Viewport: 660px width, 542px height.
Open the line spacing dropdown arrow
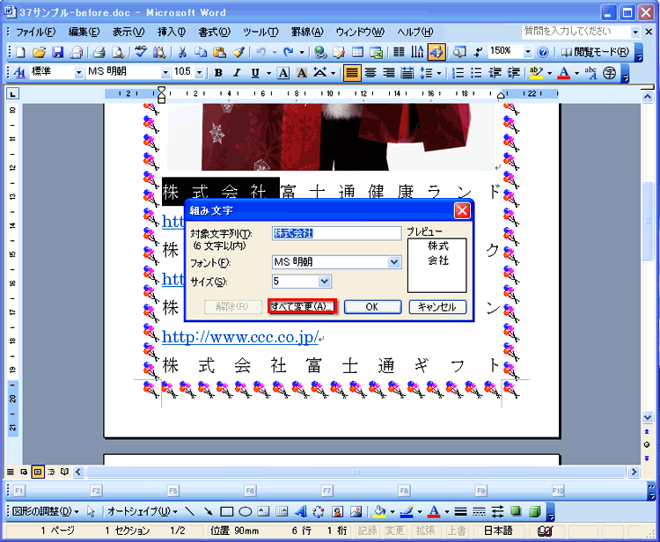439,73
